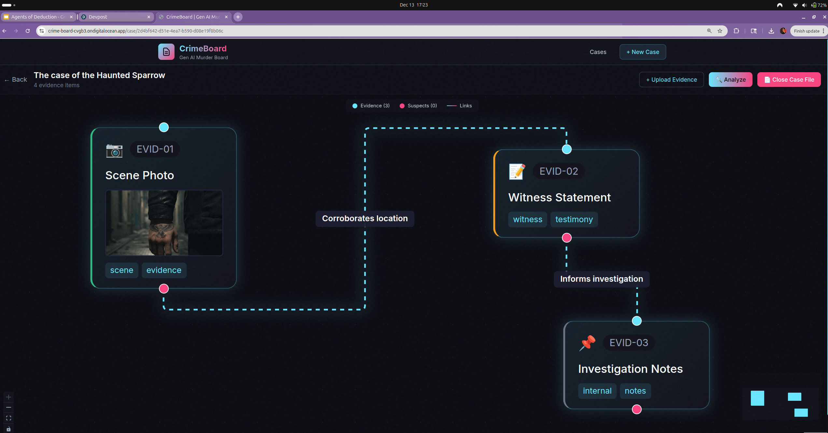Bookmark this page with the star icon

tap(720, 31)
